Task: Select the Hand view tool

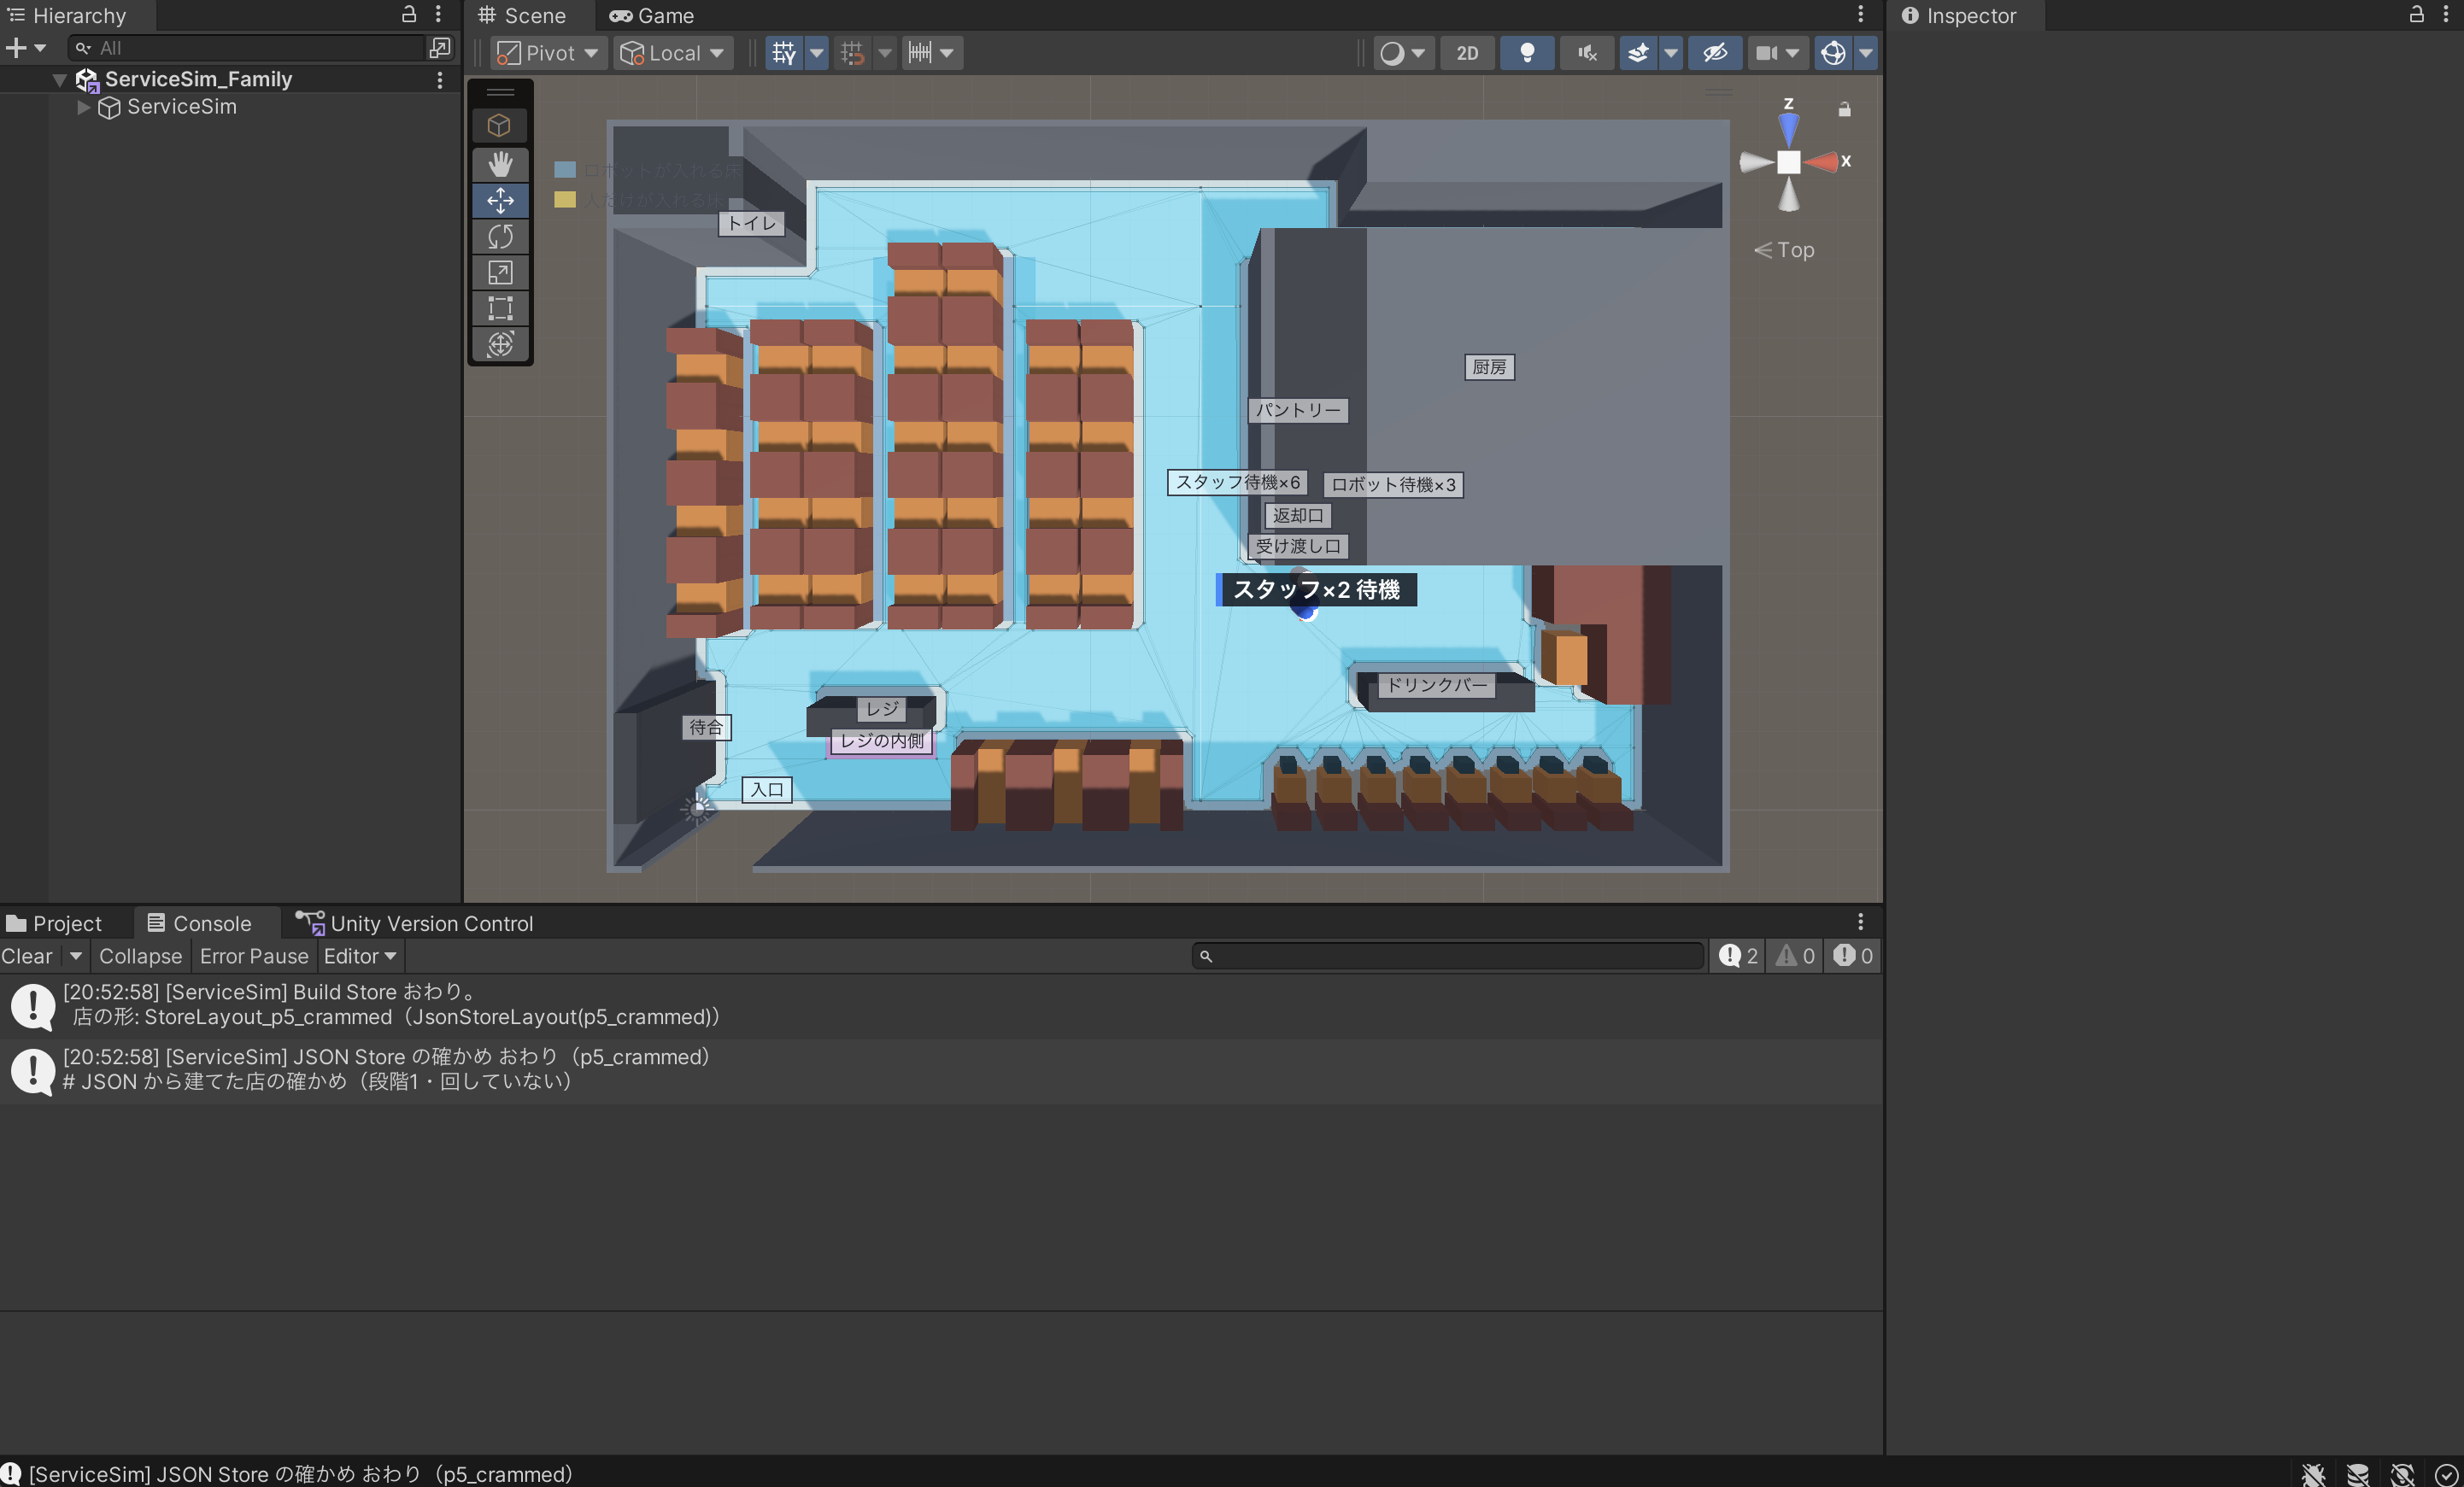Action: [500, 163]
